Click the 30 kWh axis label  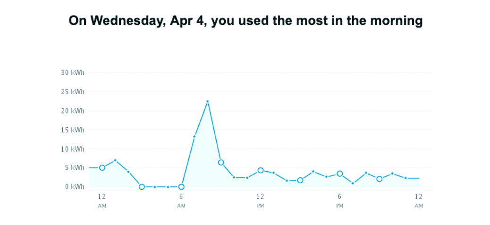[x=73, y=72]
